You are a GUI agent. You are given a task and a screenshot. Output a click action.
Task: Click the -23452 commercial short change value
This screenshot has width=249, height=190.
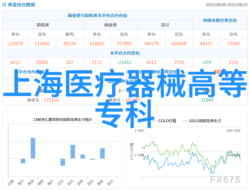124,62
